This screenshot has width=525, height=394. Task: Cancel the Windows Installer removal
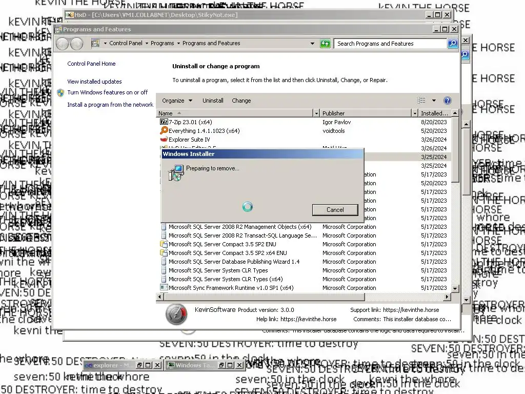coord(335,210)
